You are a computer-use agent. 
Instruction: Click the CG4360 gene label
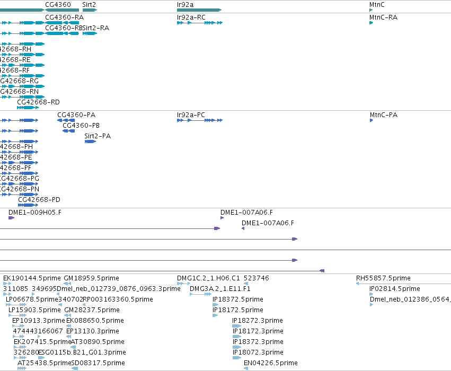(x=58, y=5)
